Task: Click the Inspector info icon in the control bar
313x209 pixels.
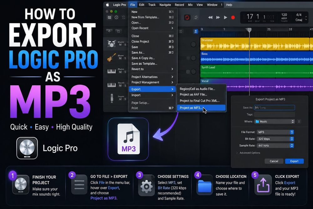Action: [x=116, y=18]
